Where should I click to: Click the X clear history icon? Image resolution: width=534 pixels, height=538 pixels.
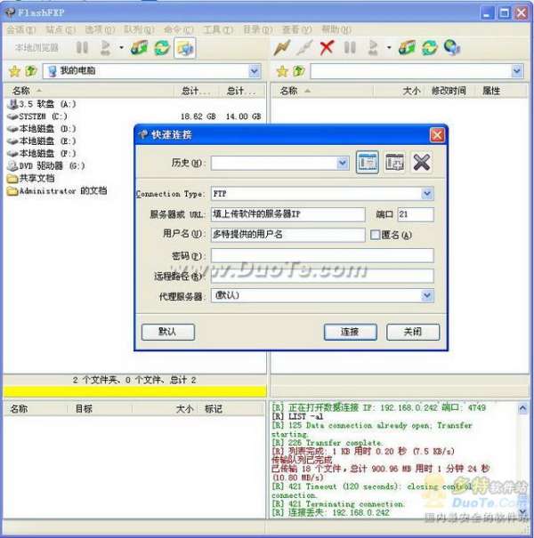[x=421, y=162]
